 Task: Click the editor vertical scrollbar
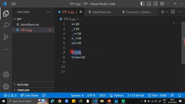(183, 43)
